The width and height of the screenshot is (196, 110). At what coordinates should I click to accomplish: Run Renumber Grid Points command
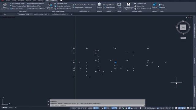62,6
